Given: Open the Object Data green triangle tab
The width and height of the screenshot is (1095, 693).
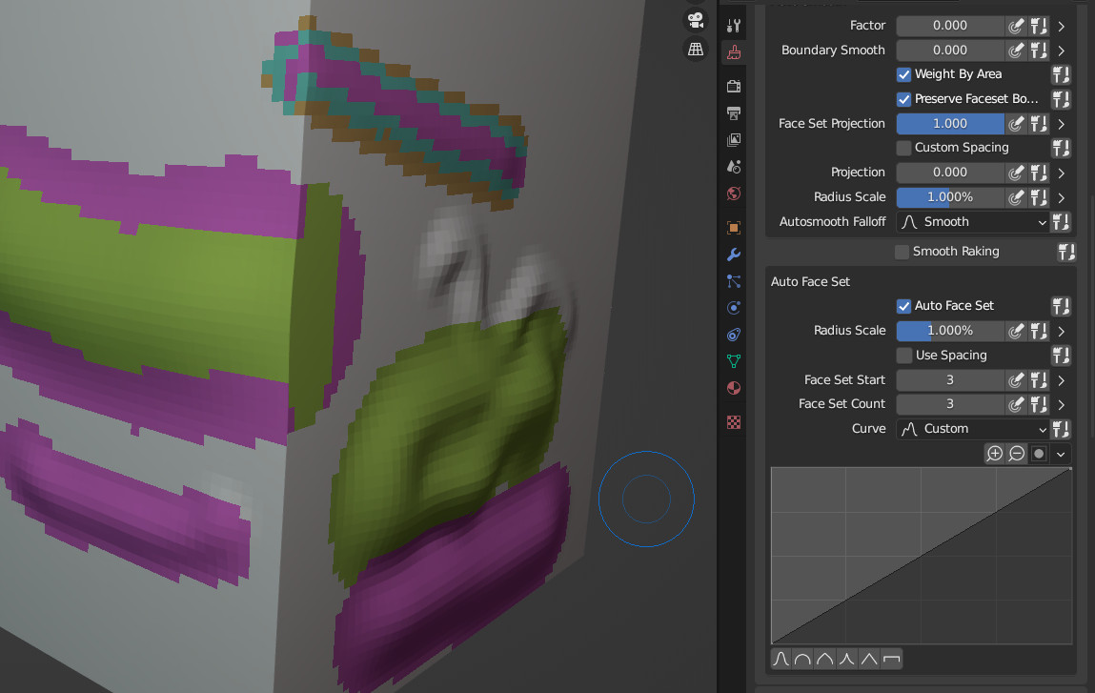Looking at the screenshot, I should coord(733,361).
